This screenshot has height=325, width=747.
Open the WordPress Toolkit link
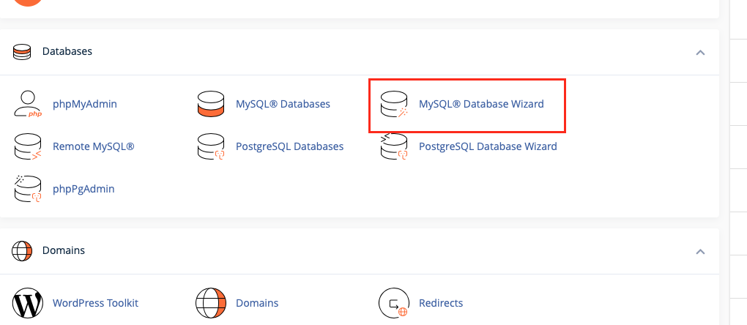click(95, 302)
